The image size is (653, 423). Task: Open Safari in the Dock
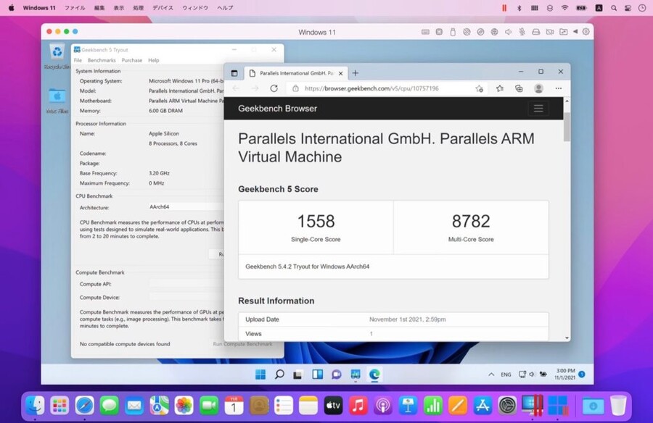click(x=85, y=405)
